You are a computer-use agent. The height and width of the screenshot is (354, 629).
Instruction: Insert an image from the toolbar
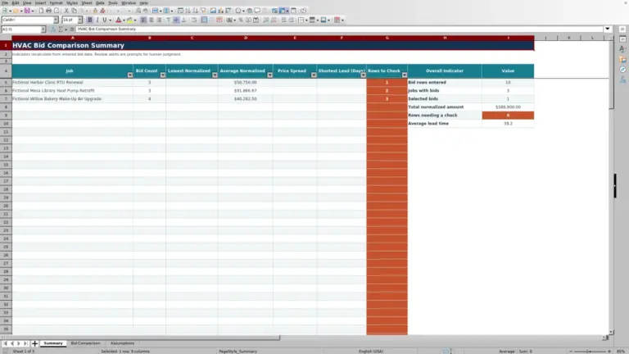point(213,11)
